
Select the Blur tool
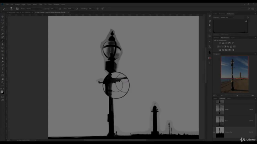pyautogui.click(x=2, y=58)
